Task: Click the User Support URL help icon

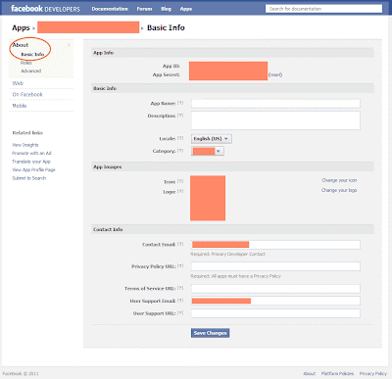Action: (180, 312)
